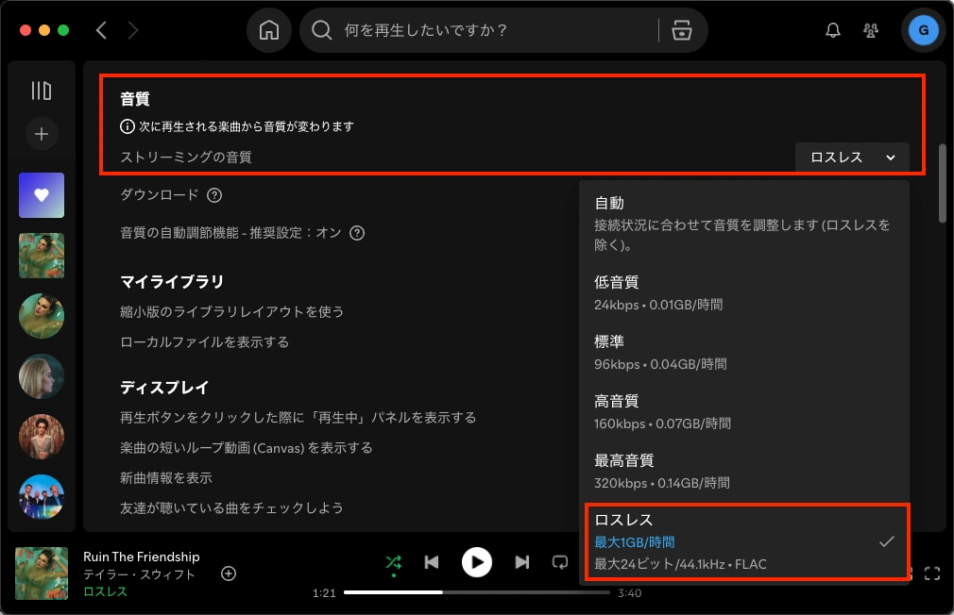Skip to the next track
This screenshot has height=615, width=954.
522,562
